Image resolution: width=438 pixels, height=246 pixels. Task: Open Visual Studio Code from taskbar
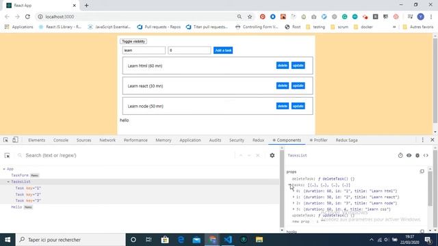[x=228, y=240]
